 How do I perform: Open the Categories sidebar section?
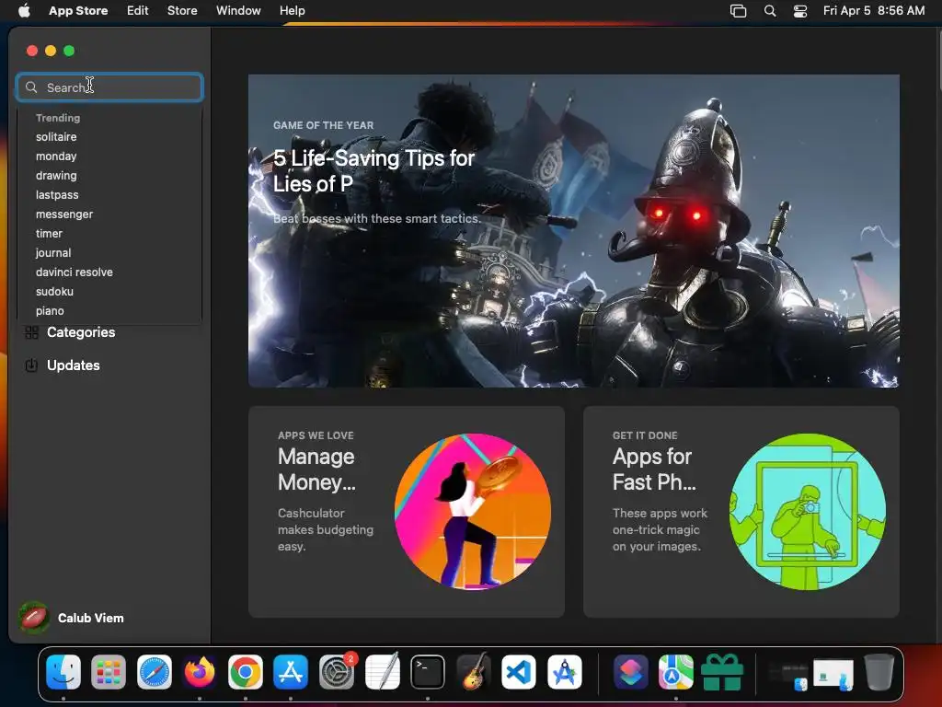click(x=81, y=331)
